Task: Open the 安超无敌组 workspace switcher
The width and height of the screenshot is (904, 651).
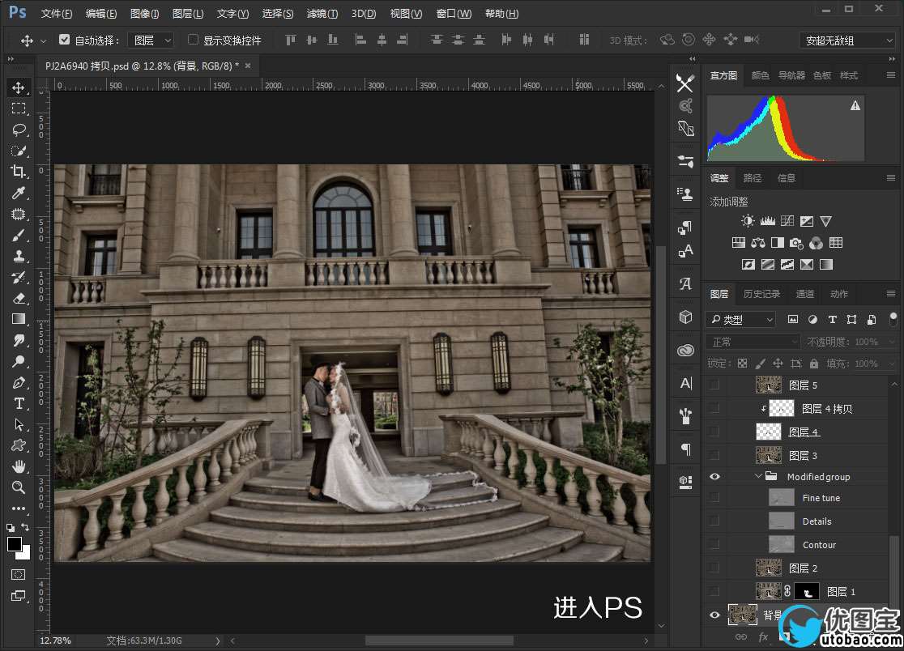Action: coord(846,40)
